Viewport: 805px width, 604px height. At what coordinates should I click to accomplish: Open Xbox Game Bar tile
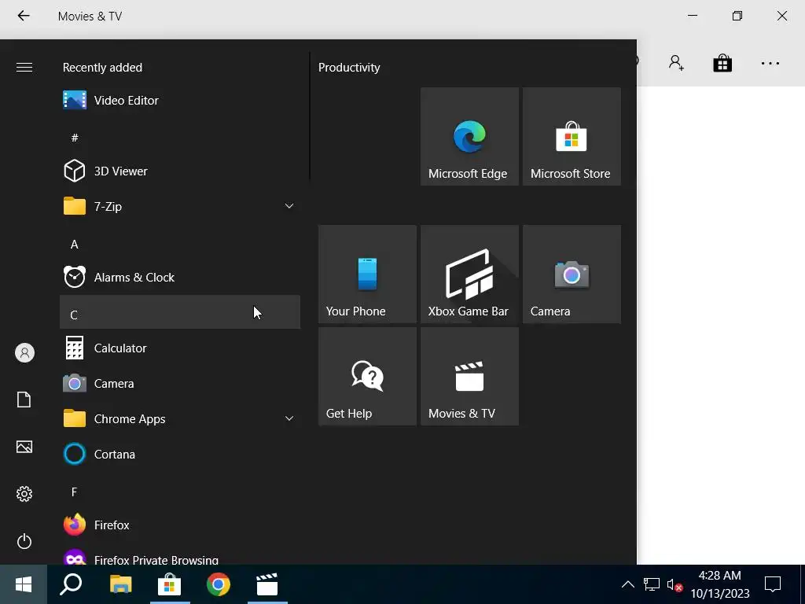469,274
